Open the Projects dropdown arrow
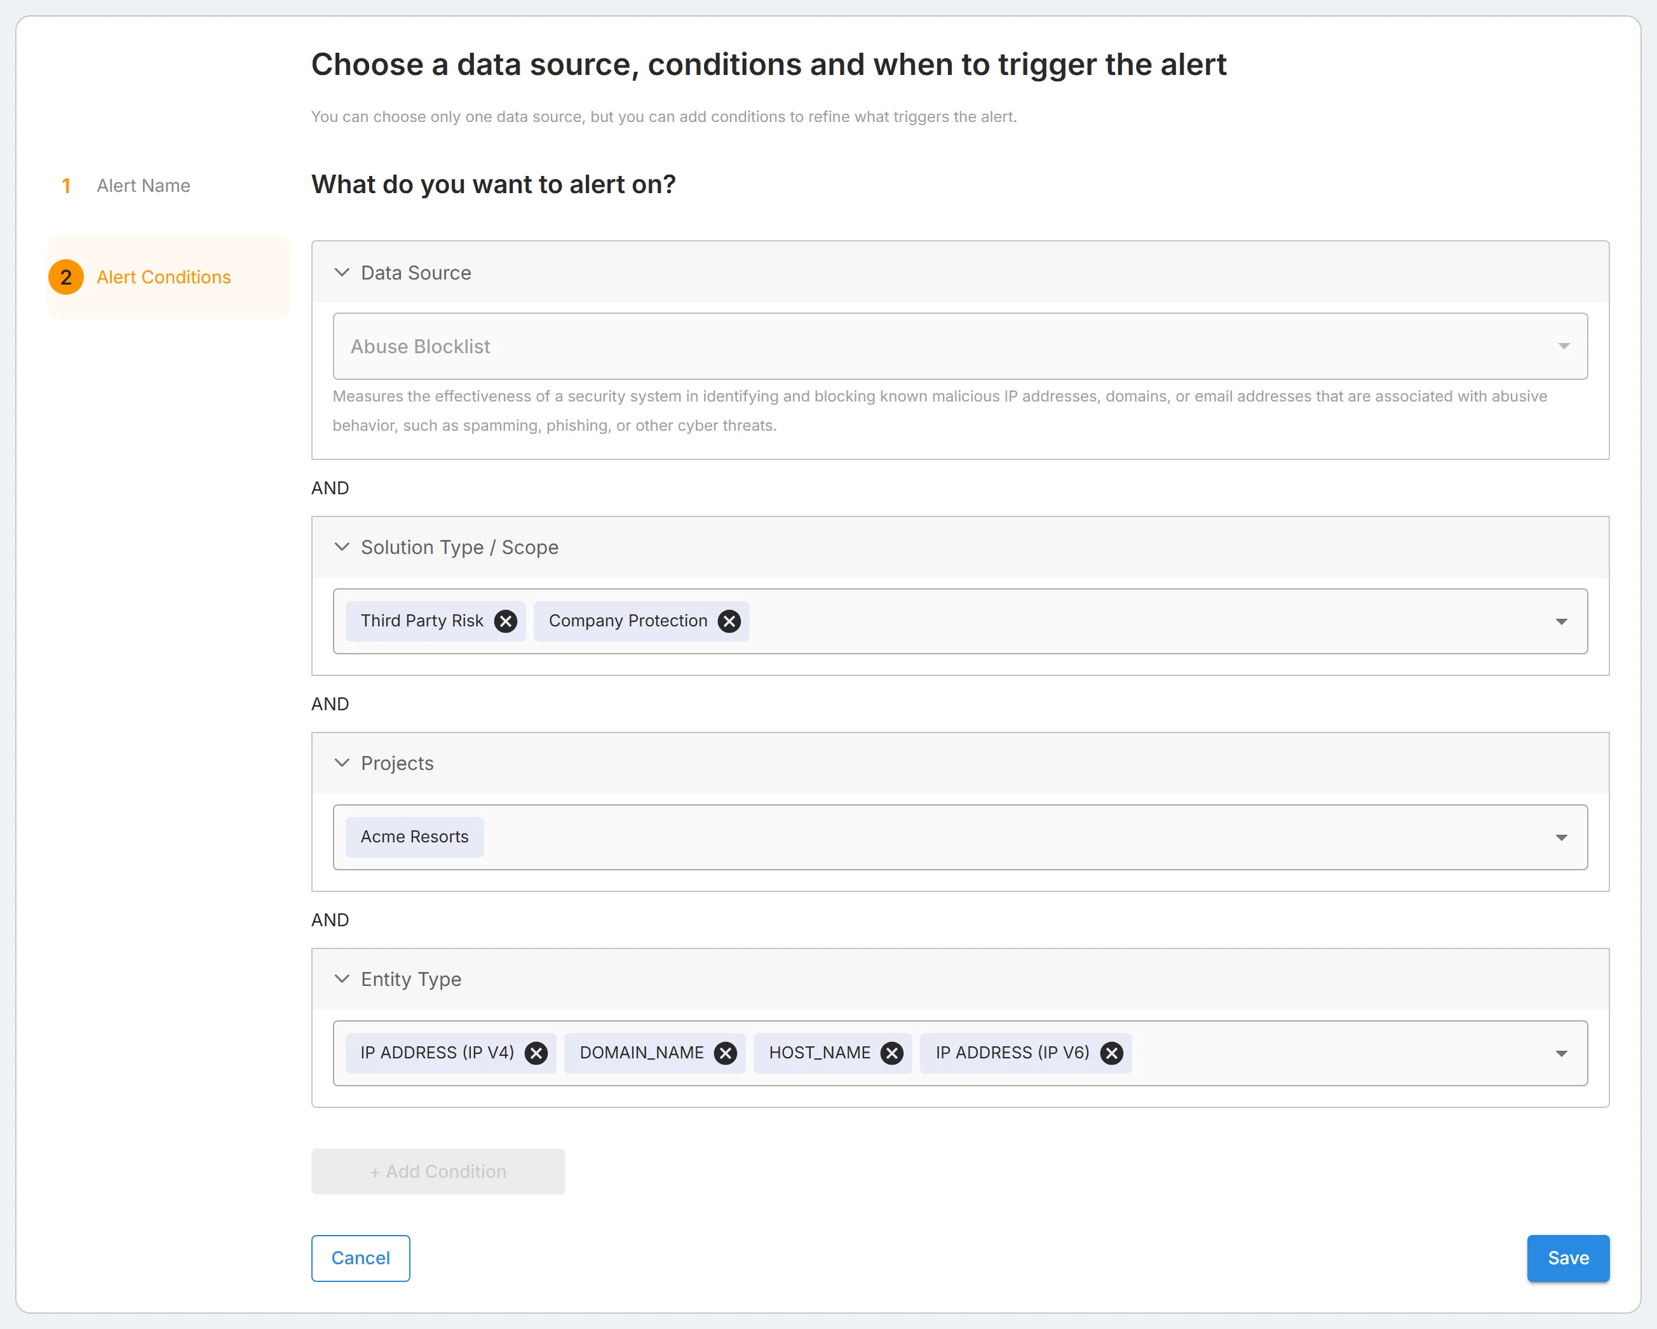The width and height of the screenshot is (1657, 1329). [x=1561, y=837]
